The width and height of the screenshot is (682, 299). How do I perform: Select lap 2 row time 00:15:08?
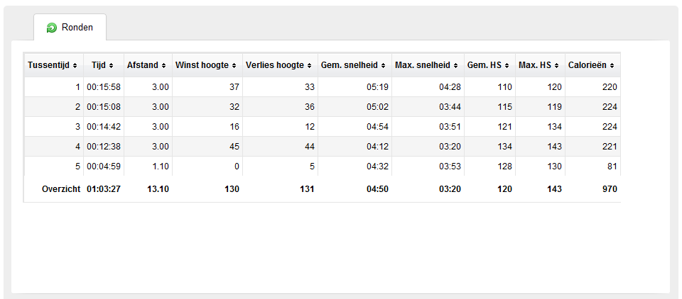(x=104, y=107)
